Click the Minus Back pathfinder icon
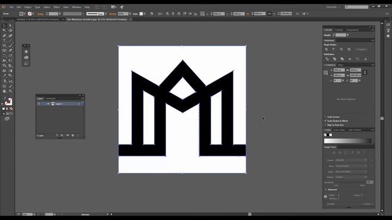 click(365, 59)
